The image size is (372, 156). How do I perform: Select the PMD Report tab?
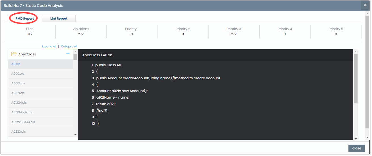25,18
